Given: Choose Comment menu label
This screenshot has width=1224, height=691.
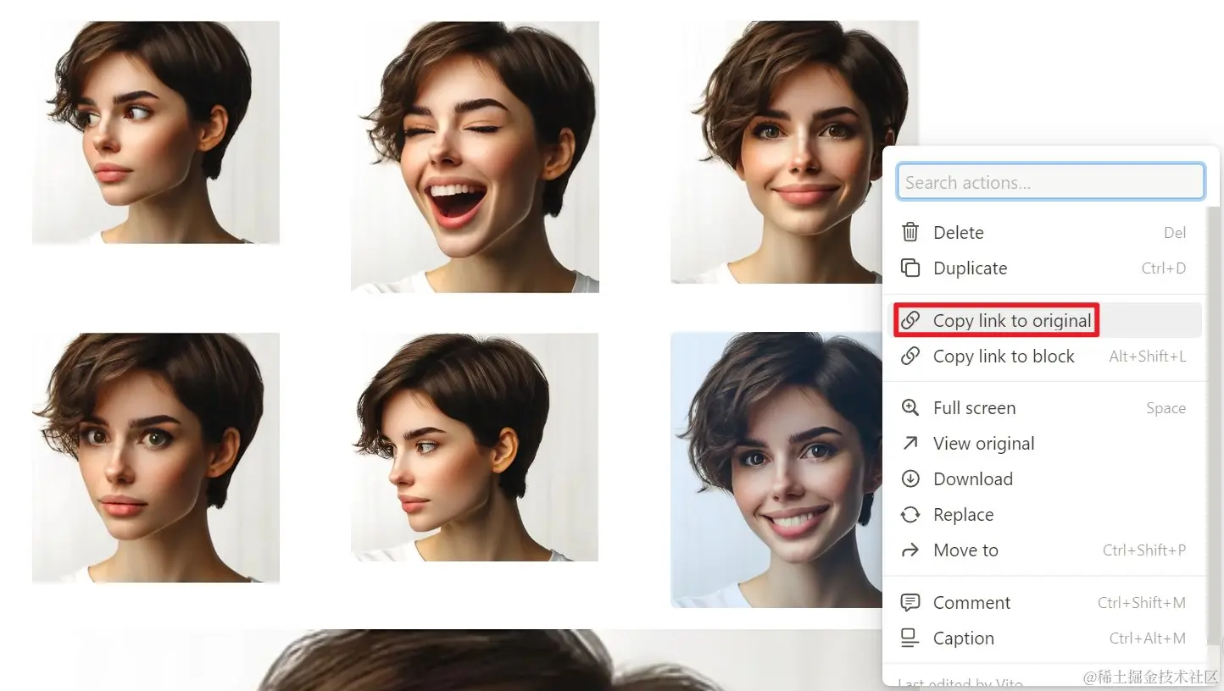Looking at the screenshot, I should point(971,602).
